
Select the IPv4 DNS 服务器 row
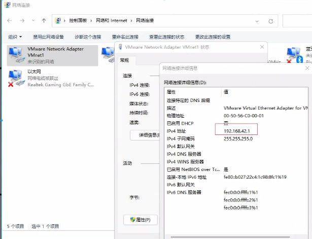[236, 154]
